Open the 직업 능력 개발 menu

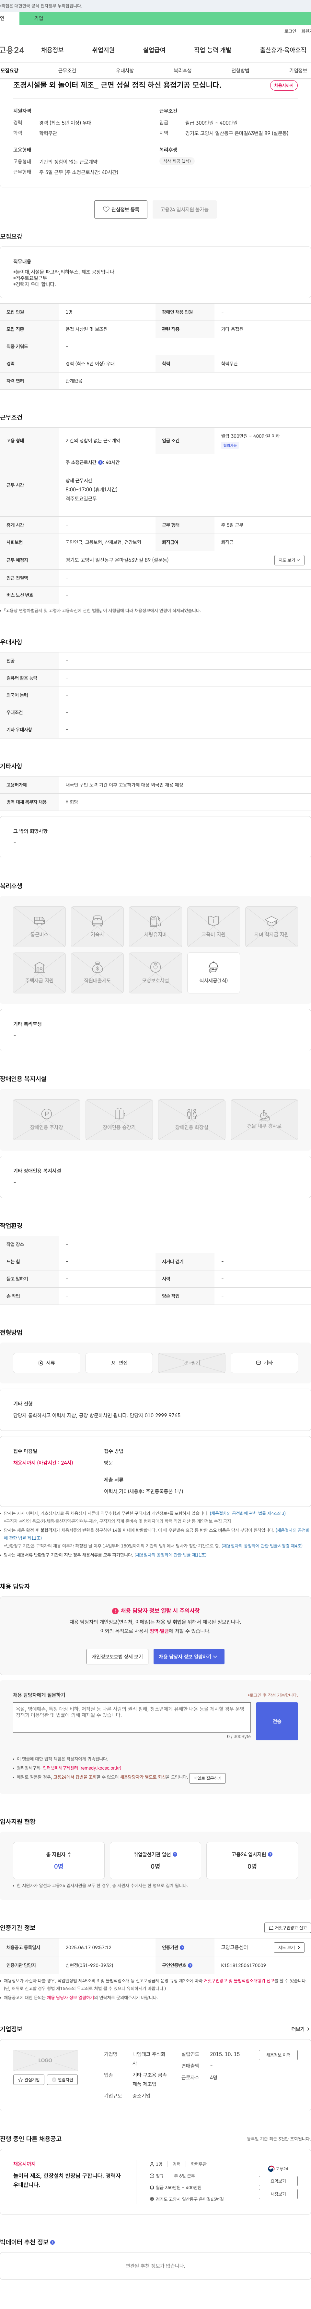click(213, 50)
